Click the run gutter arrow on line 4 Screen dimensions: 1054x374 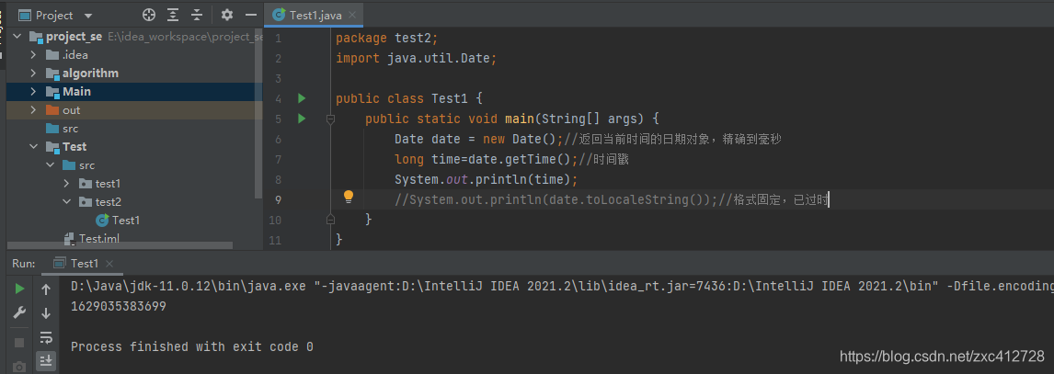(302, 98)
